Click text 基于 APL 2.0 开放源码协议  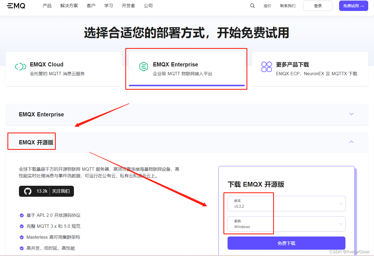(x=53, y=215)
